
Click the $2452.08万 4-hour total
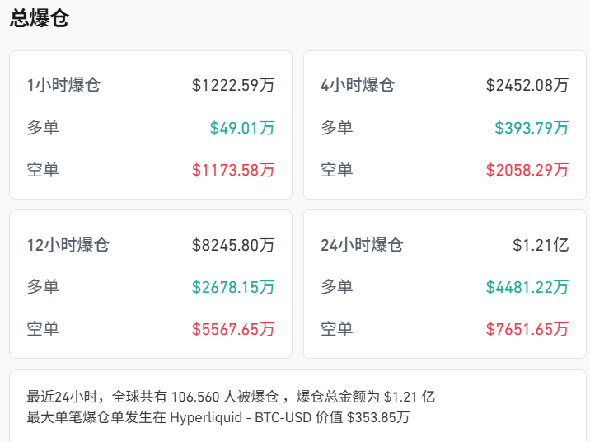click(527, 85)
